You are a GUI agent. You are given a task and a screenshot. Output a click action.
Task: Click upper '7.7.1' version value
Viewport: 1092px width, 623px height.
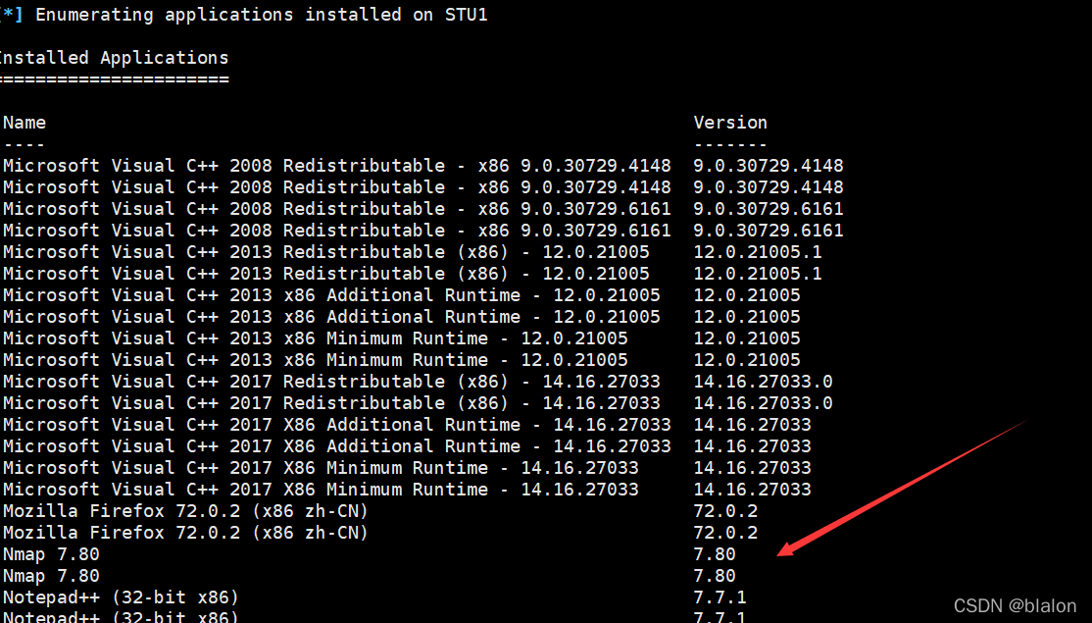(x=720, y=597)
